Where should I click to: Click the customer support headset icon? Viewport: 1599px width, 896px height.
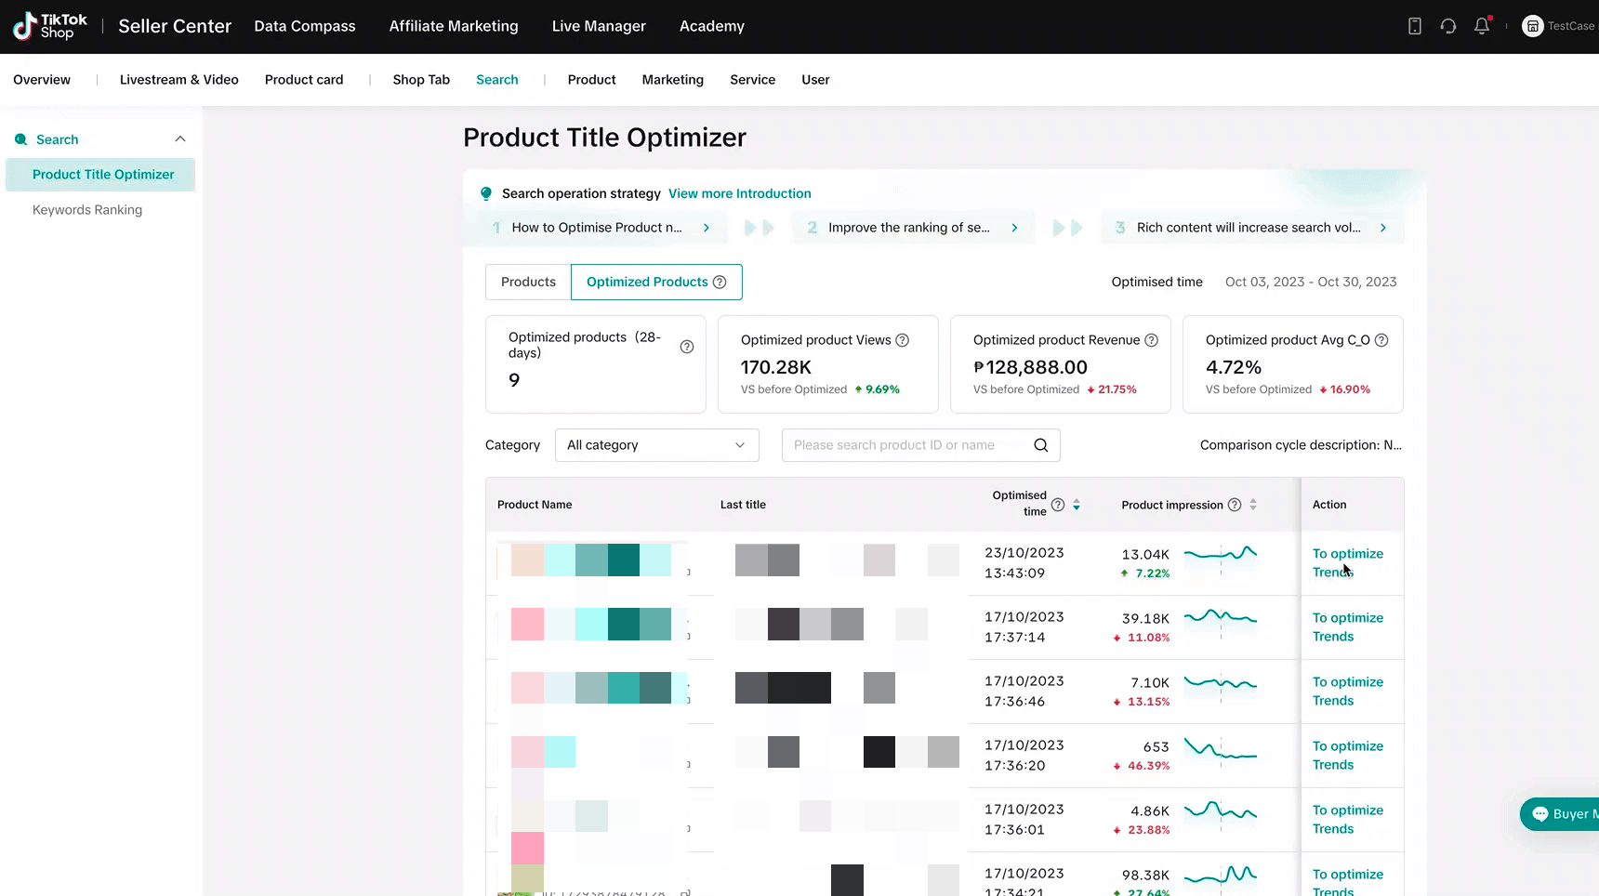[x=1448, y=26]
